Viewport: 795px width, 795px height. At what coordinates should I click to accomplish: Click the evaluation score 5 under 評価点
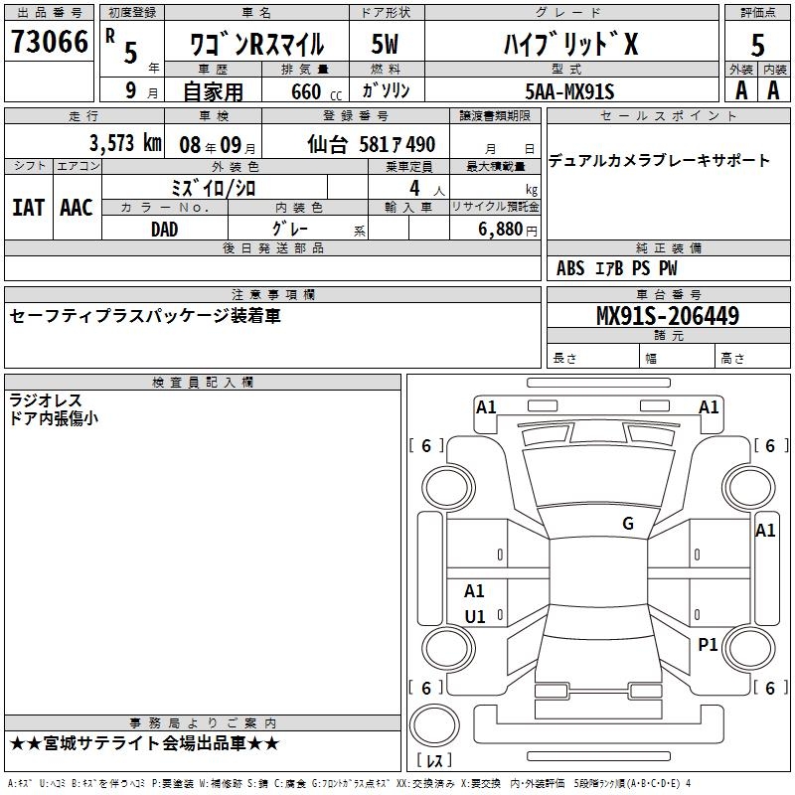click(757, 45)
